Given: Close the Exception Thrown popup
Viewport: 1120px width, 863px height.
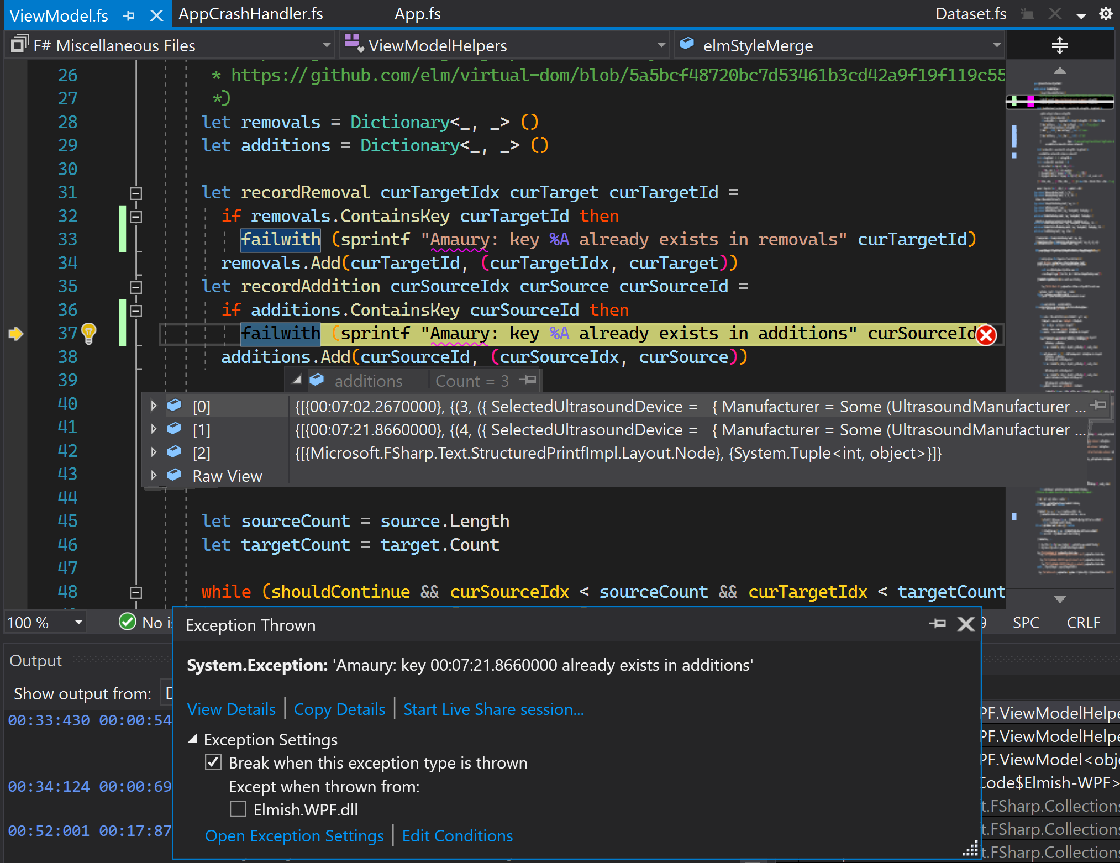Looking at the screenshot, I should [965, 624].
